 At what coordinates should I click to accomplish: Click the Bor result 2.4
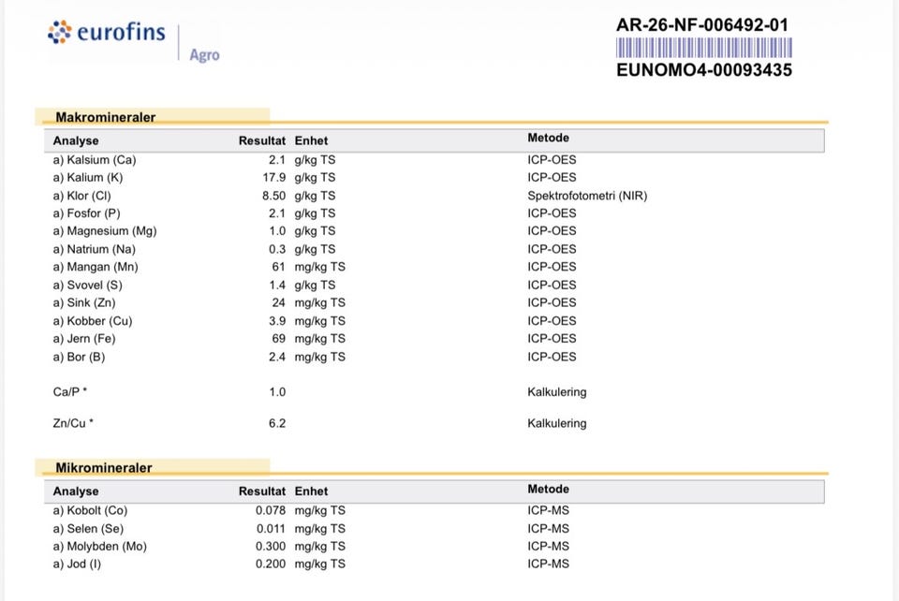pyautogui.click(x=277, y=357)
